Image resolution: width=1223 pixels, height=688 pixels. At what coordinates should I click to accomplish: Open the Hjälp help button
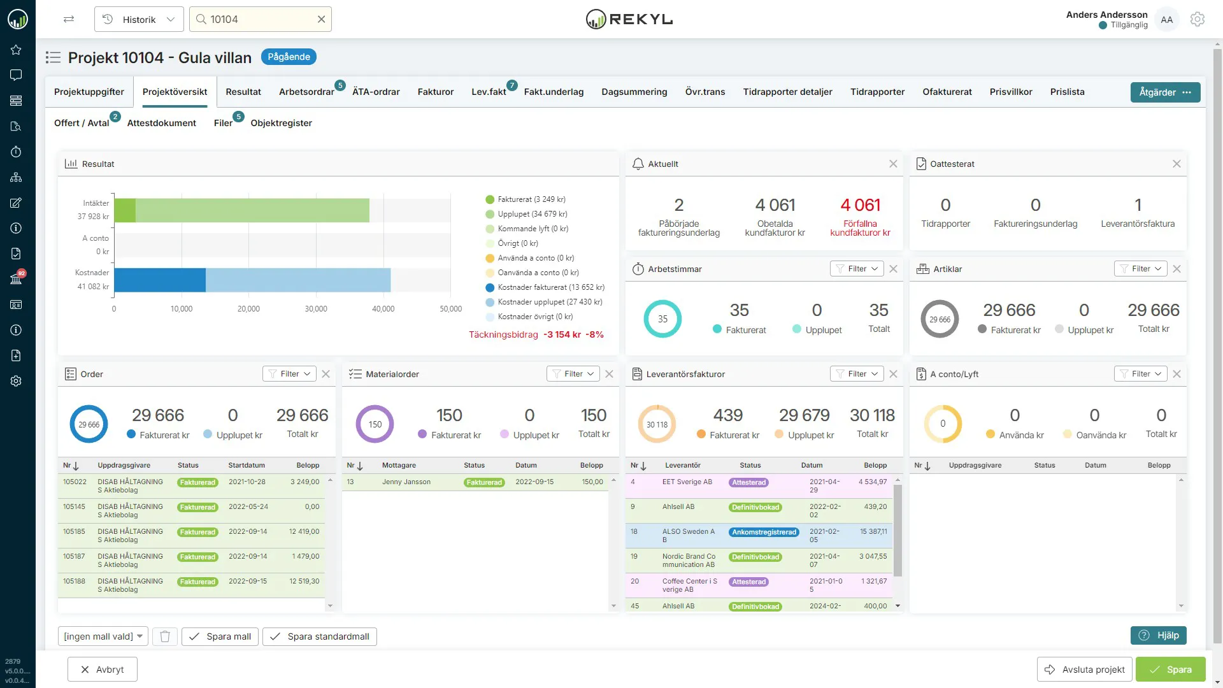[1159, 635]
